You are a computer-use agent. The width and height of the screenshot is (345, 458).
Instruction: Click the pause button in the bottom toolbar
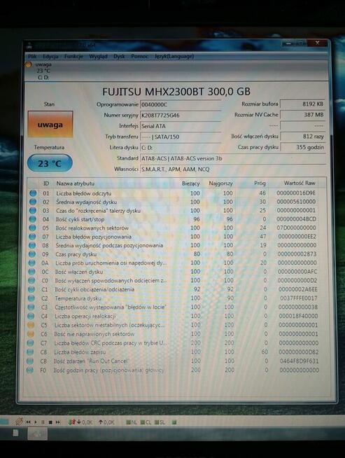point(43,422)
